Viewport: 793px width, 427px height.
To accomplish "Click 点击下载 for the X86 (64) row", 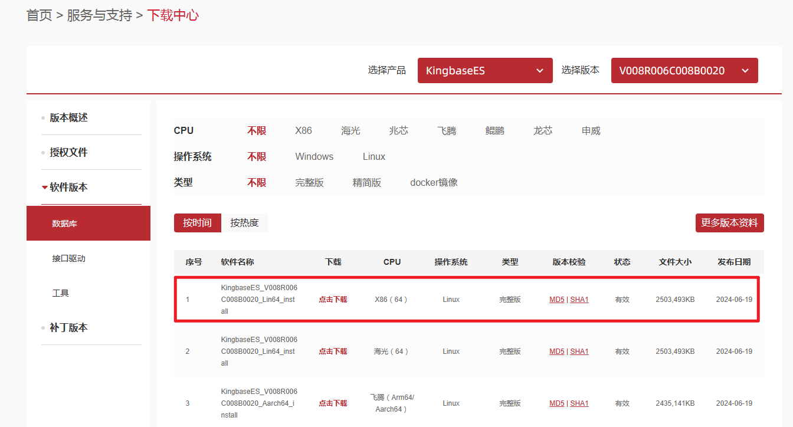I will (333, 300).
